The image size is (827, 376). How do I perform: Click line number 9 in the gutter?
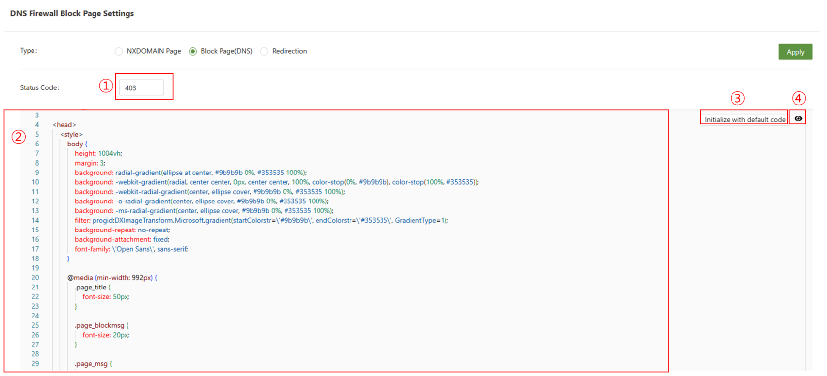click(x=37, y=173)
